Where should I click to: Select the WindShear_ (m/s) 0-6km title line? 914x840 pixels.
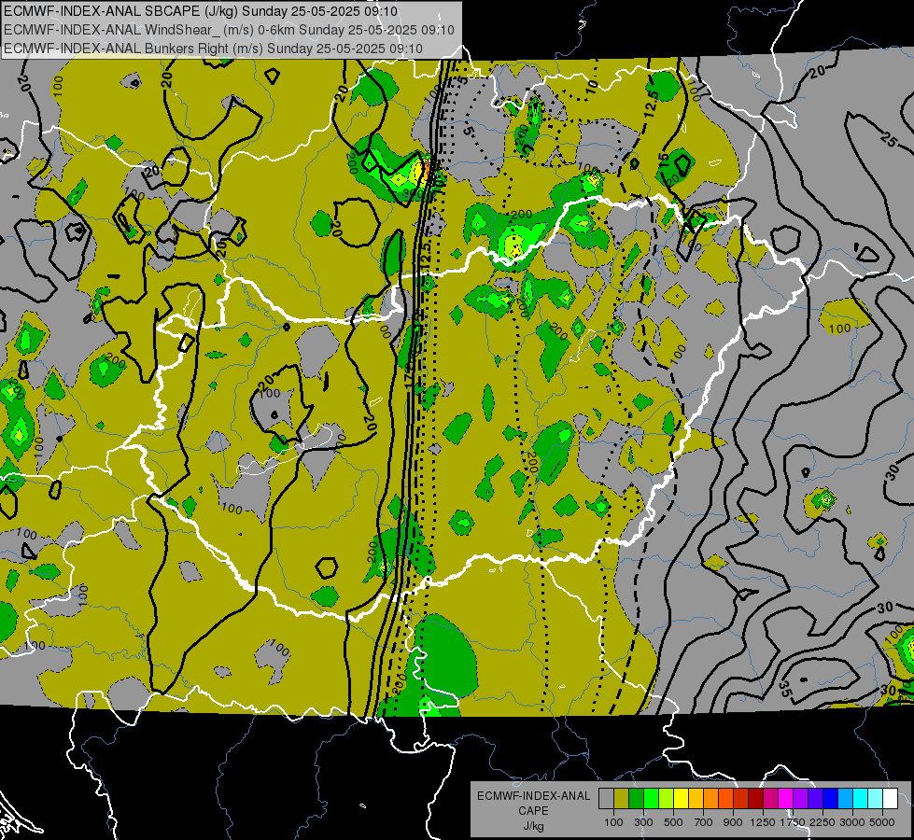(229, 30)
